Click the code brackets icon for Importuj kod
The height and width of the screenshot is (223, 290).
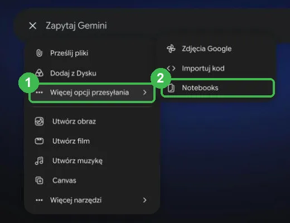(171, 69)
